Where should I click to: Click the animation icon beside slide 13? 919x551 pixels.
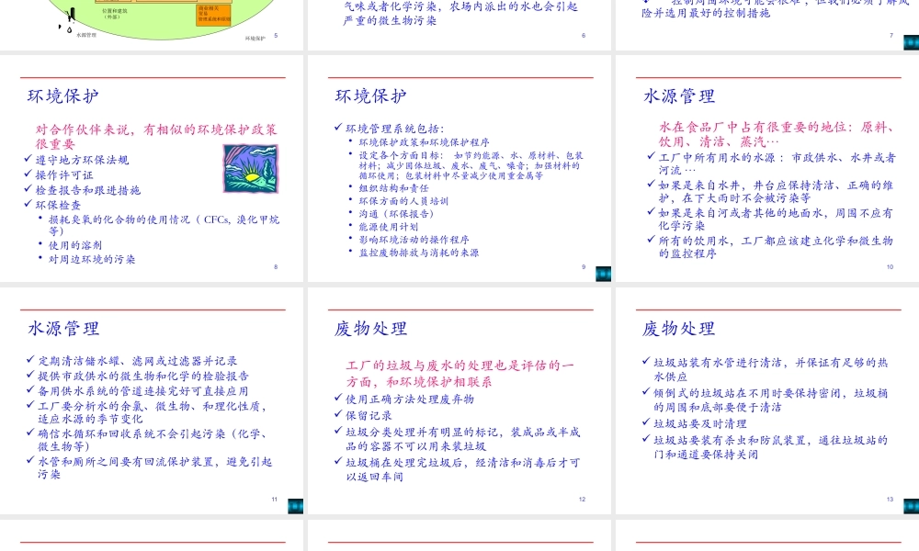coord(912,507)
